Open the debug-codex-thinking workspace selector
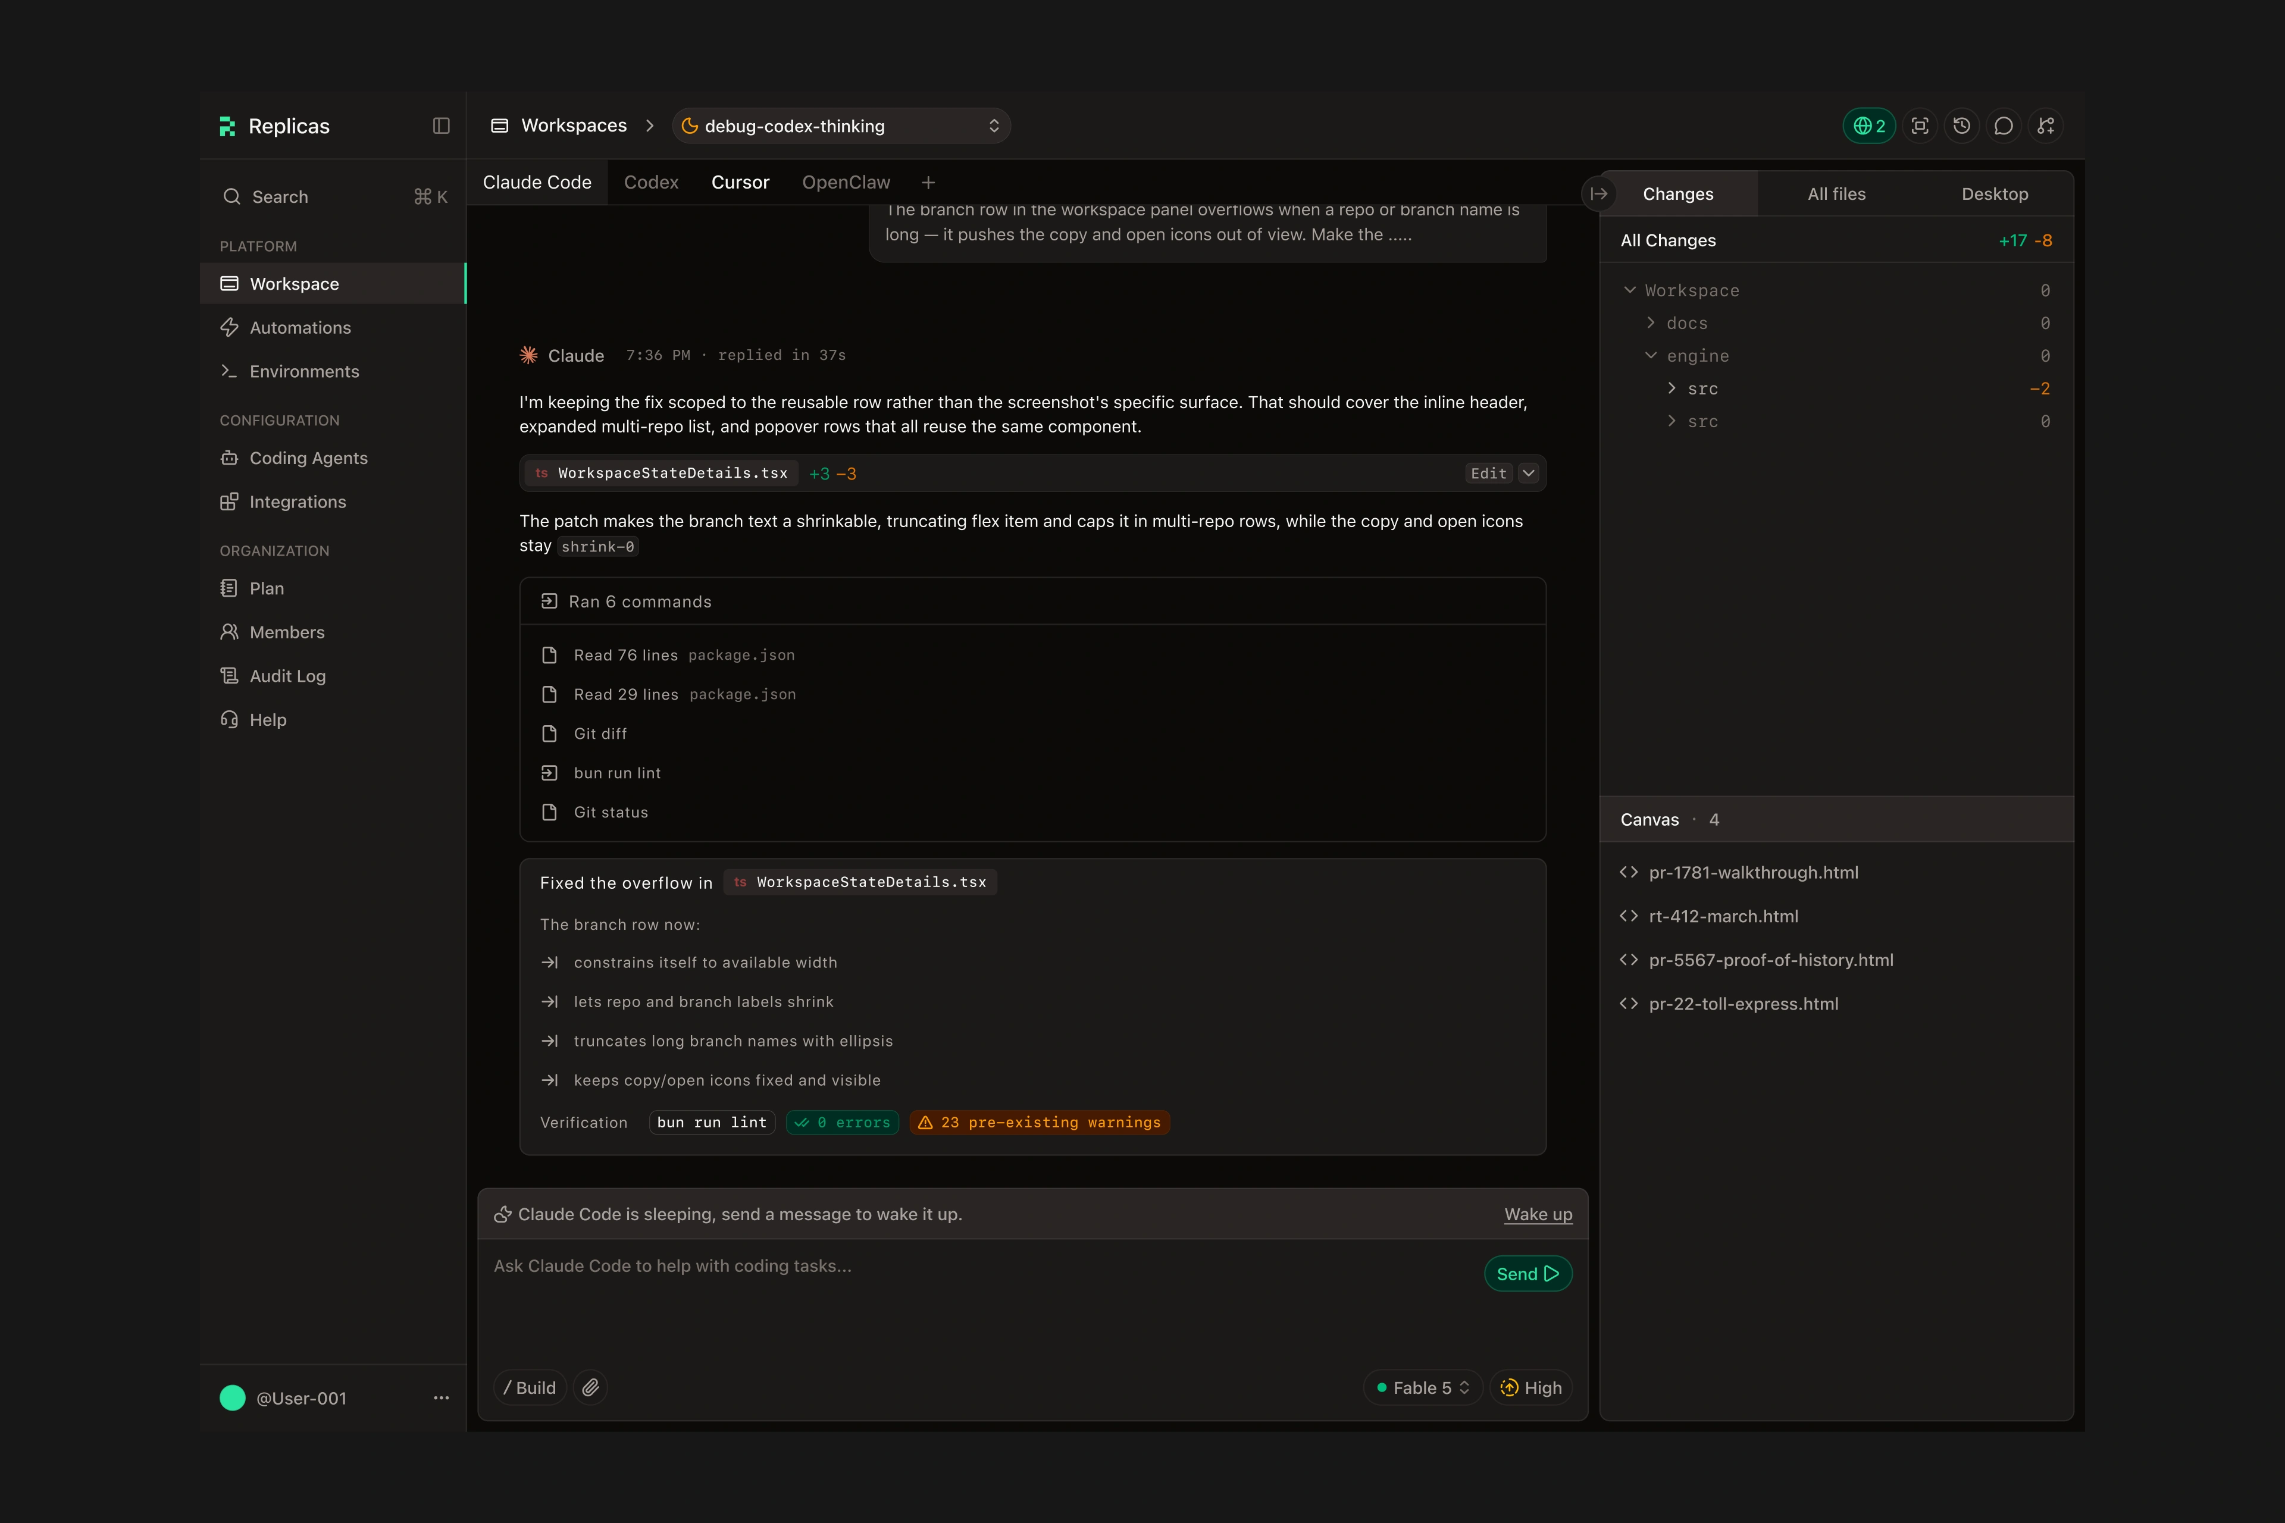 tap(841, 126)
